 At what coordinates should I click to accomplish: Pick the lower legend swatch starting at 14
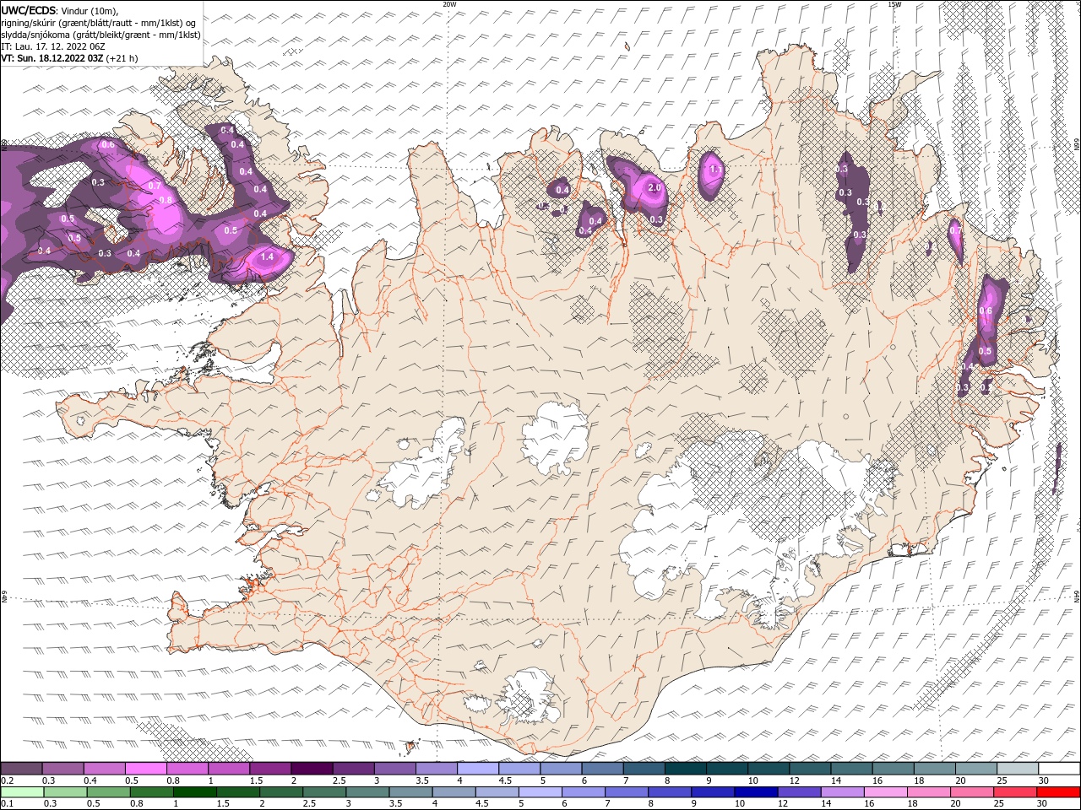[842, 791]
